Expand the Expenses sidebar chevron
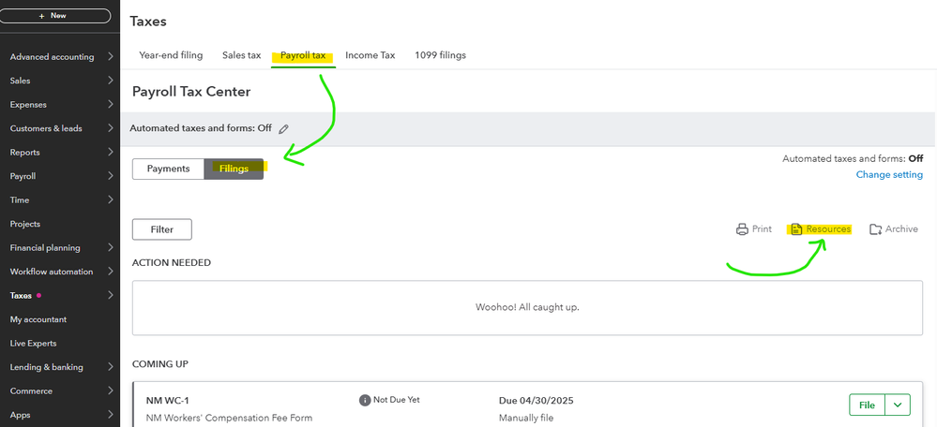The image size is (937, 427). (x=111, y=104)
